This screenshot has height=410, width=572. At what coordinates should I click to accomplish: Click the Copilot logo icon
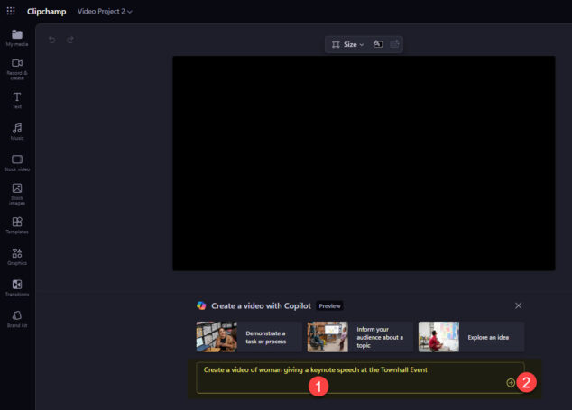(x=201, y=305)
